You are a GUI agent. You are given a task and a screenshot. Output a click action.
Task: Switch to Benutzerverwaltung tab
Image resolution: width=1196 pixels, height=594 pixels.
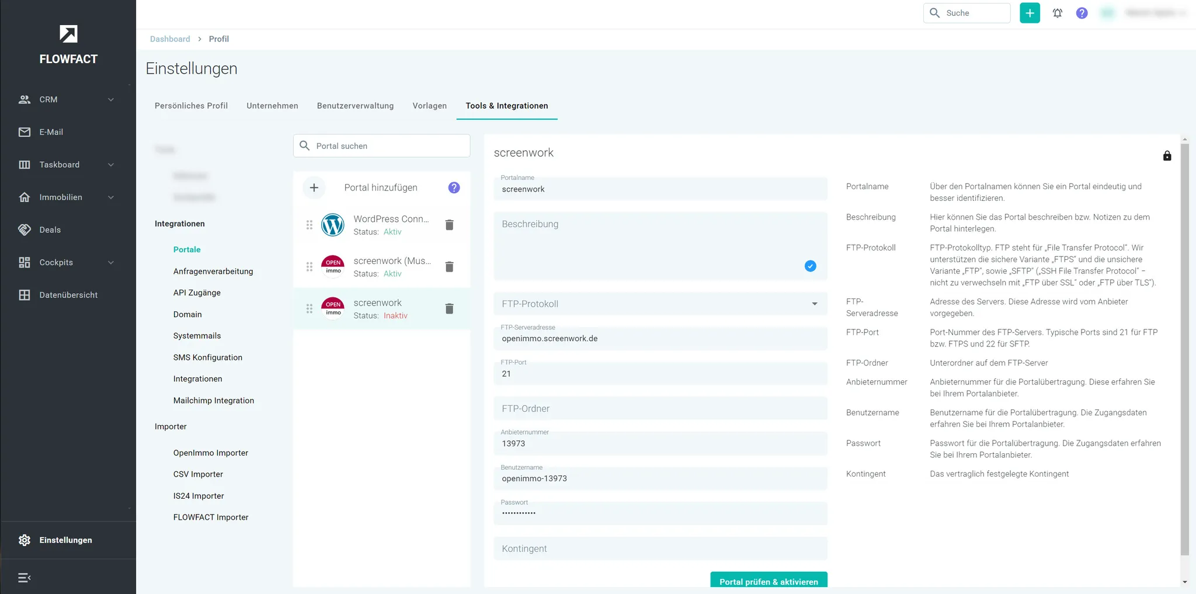pos(355,106)
